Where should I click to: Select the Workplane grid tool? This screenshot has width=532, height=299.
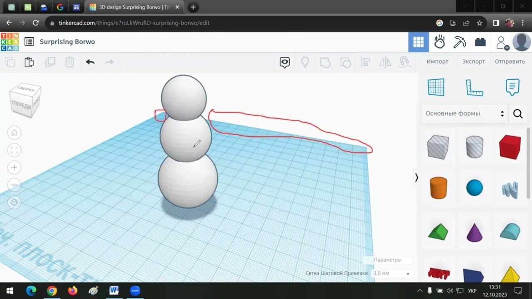pos(436,87)
